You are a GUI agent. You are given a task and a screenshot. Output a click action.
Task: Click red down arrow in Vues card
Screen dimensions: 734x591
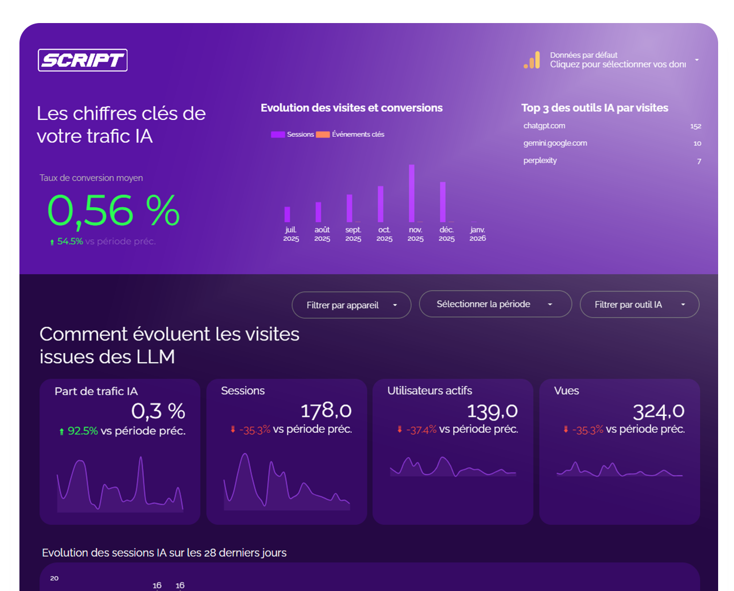click(x=566, y=430)
